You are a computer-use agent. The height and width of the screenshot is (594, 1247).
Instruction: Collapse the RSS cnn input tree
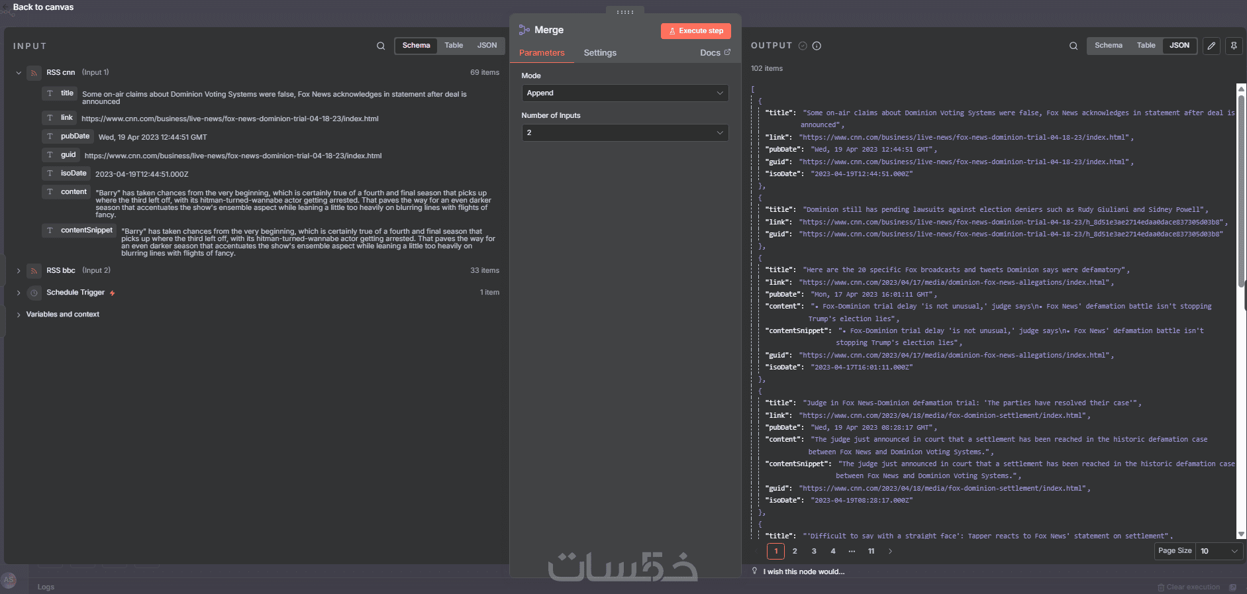[x=19, y=73]
